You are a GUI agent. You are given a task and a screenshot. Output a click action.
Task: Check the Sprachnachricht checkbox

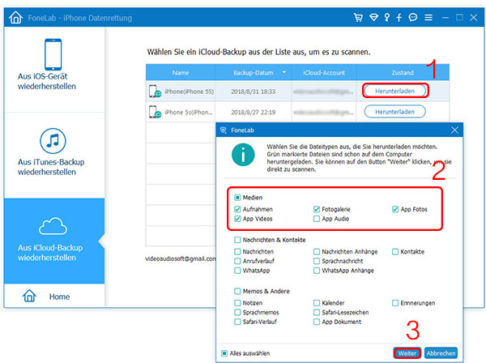317,261
